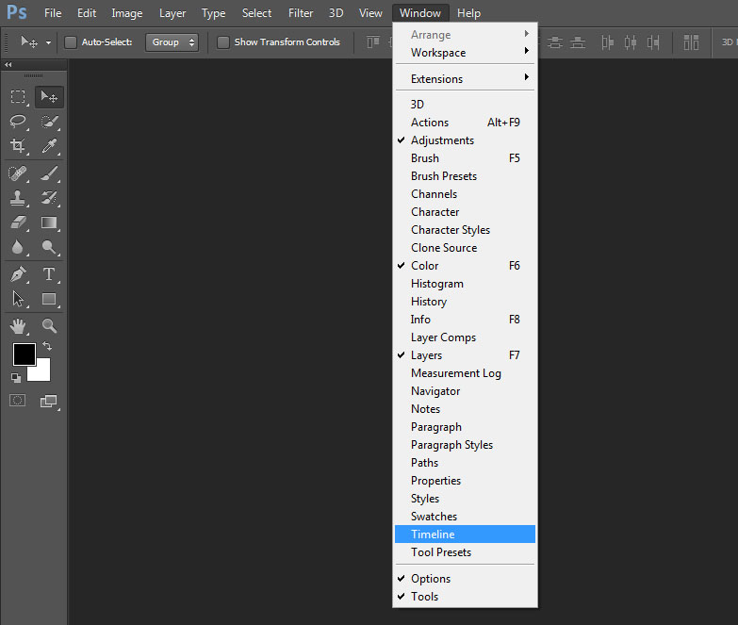Open the Layer menu

[x=172, y=13]
